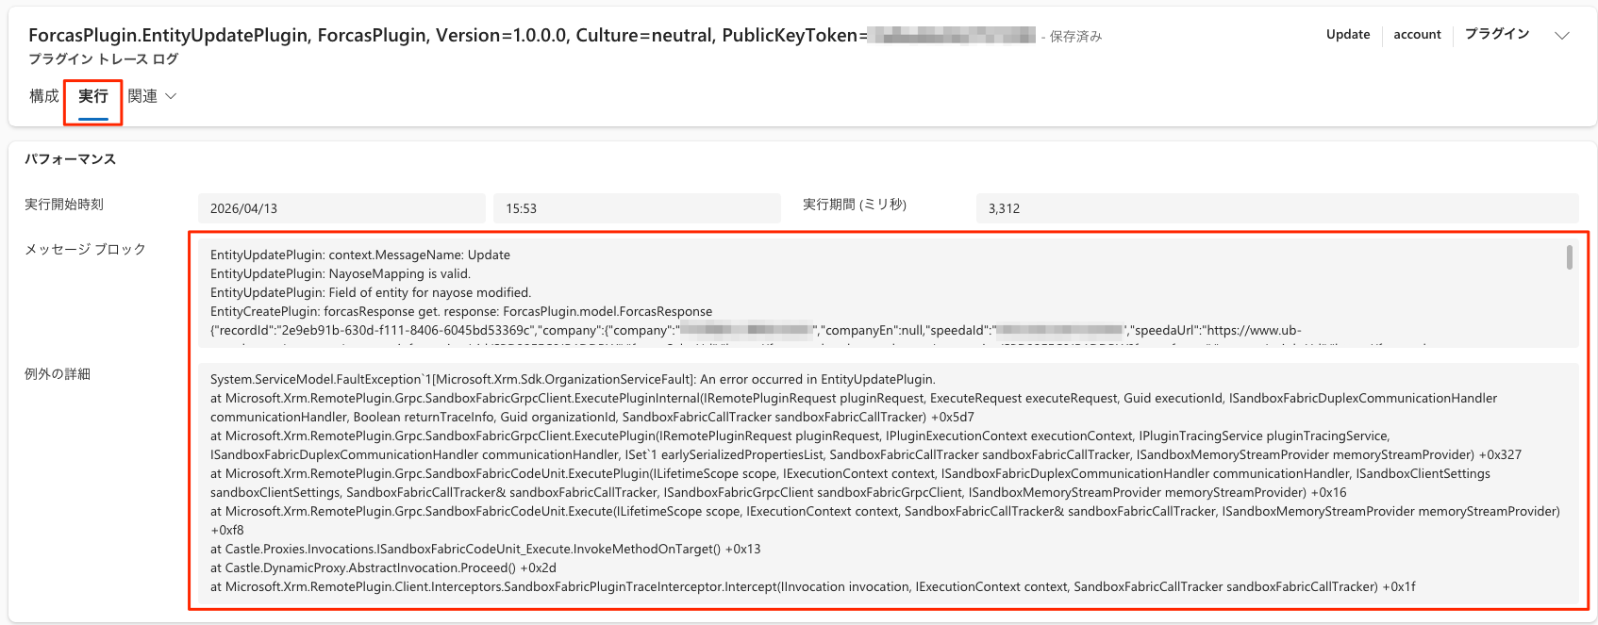Expand the header with top-right chevron
Viewport: 1598px width, 625px height.
click(x=1562, y=36)
